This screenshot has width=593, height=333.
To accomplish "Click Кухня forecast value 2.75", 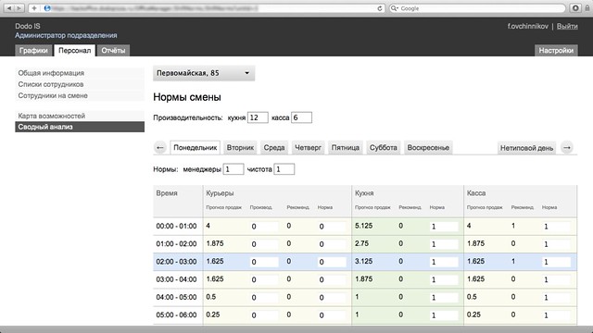I will (x=361, y=243).
